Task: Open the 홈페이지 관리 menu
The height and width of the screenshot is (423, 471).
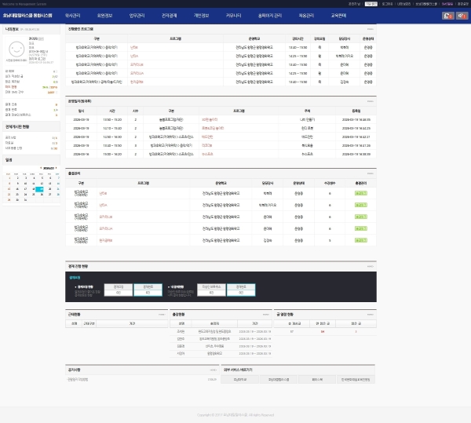Action: point(270,16)
